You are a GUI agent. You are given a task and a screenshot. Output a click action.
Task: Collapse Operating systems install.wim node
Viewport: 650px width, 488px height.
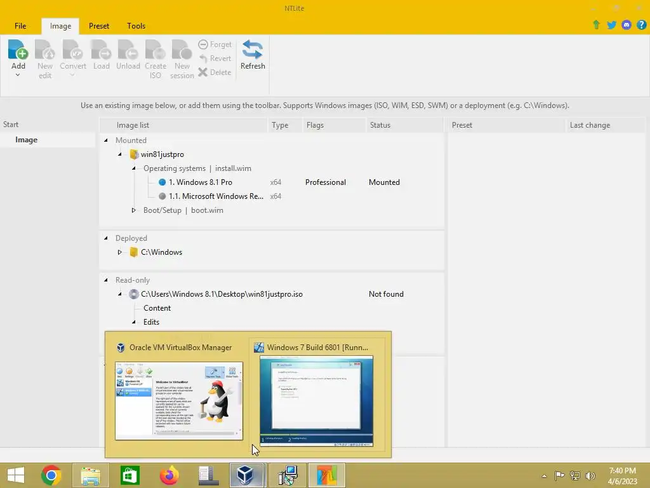pyautogui.click(x=134, y=168)
